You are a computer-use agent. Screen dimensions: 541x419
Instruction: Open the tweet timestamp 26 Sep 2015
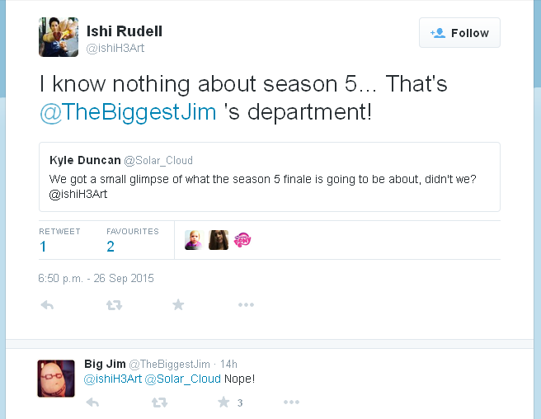(x=96, y=278)
